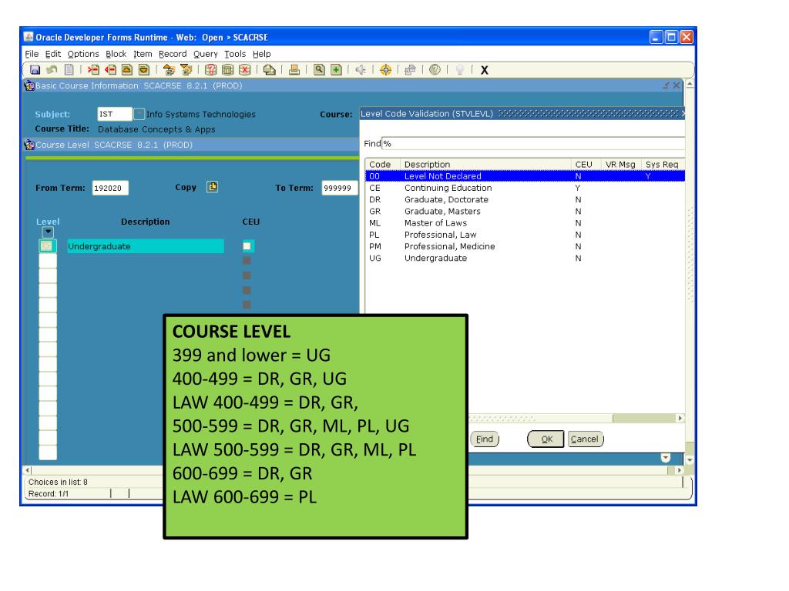The image size is (789, 591).
Task: Click the Basic Course Information title icon
Action: tap(29, 85)
